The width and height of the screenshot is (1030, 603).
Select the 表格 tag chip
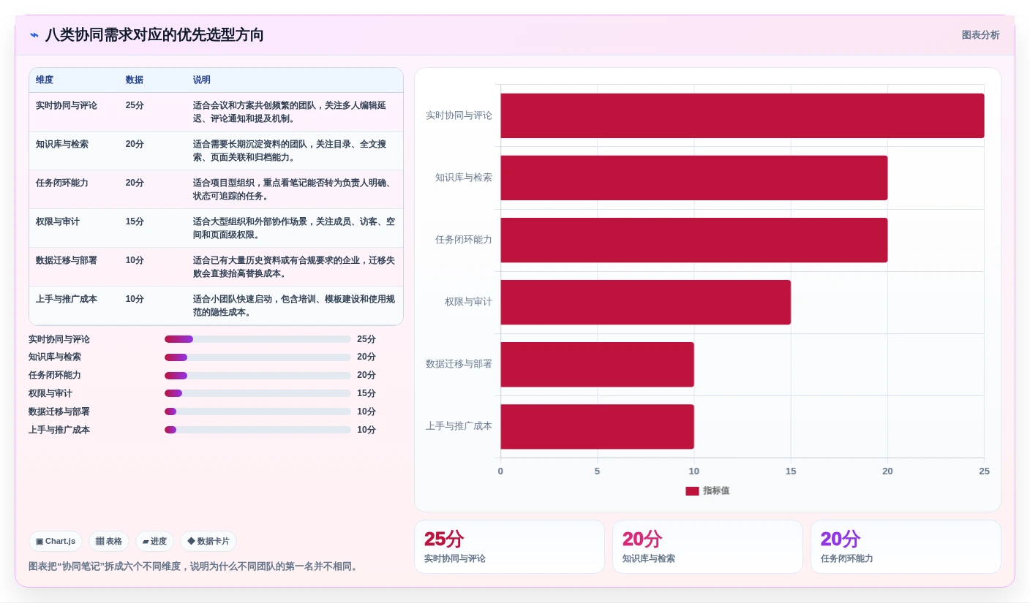pos(109,542)
